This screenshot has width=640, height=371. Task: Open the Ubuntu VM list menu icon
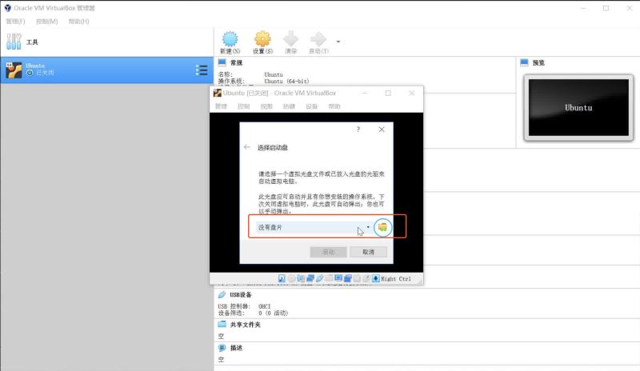tap(202, 70)
